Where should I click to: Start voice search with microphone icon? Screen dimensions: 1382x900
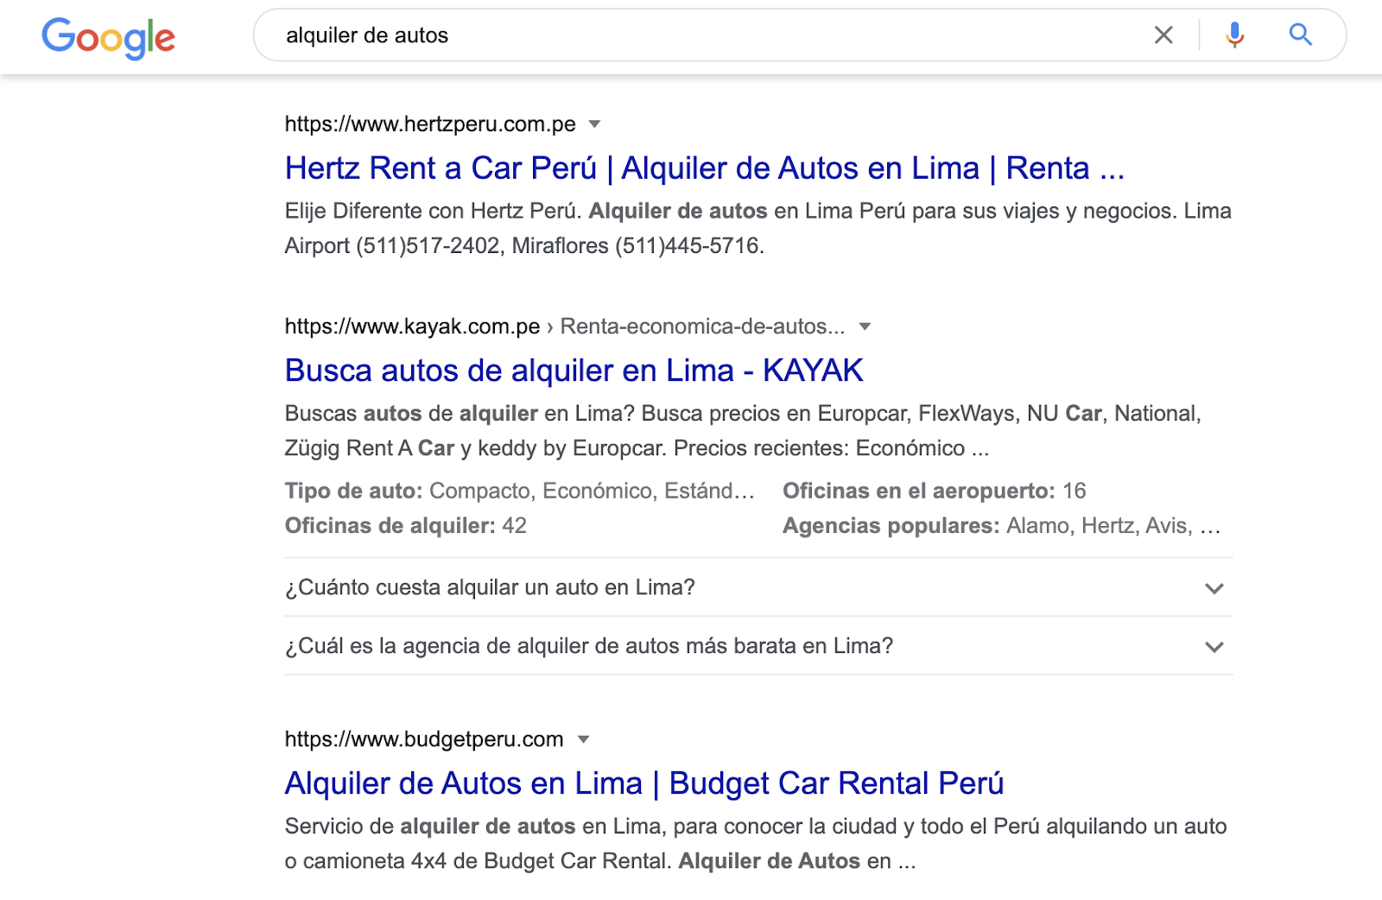(x=1235, y=35)
